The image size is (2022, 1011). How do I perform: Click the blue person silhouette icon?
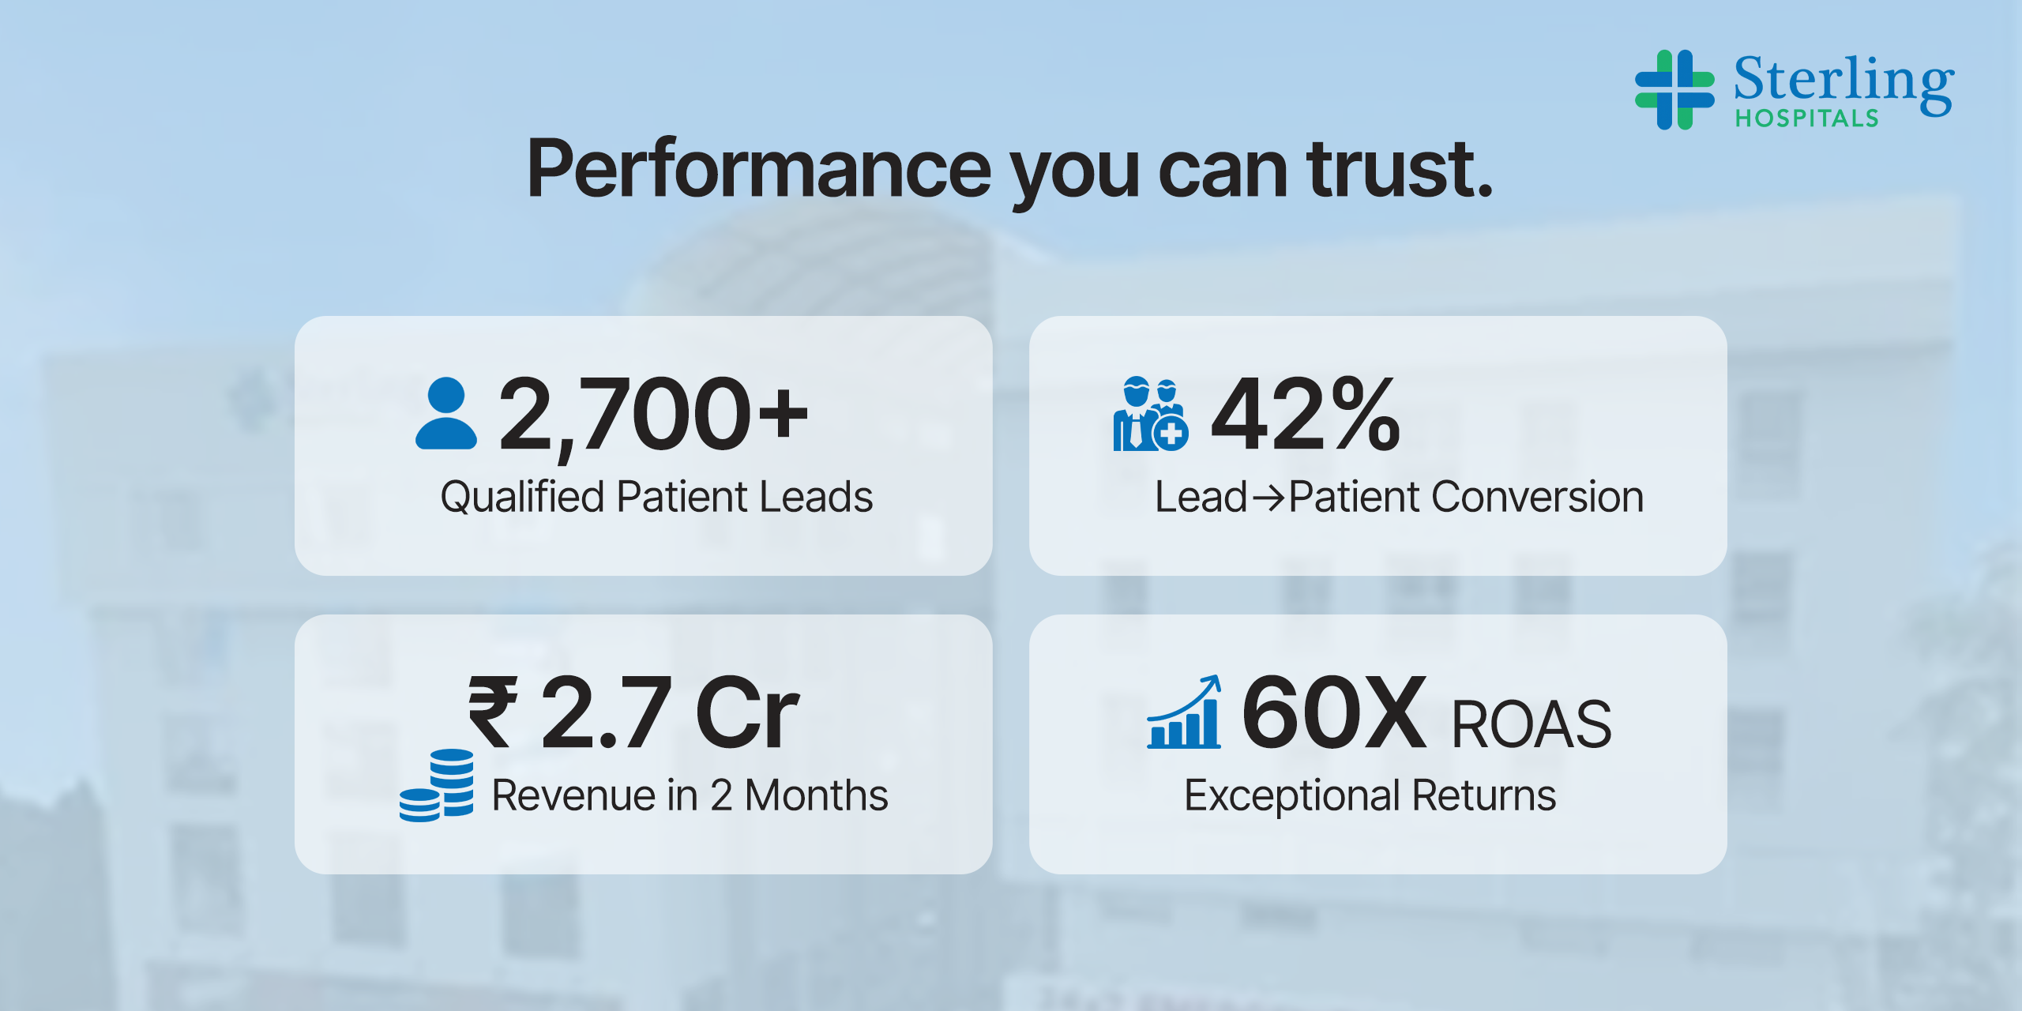tap(446, 414)
